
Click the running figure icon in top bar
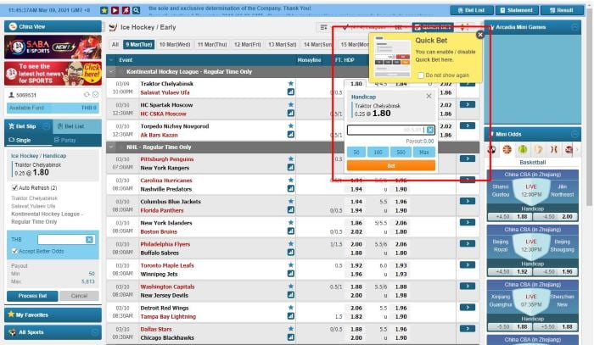(126, 10)
